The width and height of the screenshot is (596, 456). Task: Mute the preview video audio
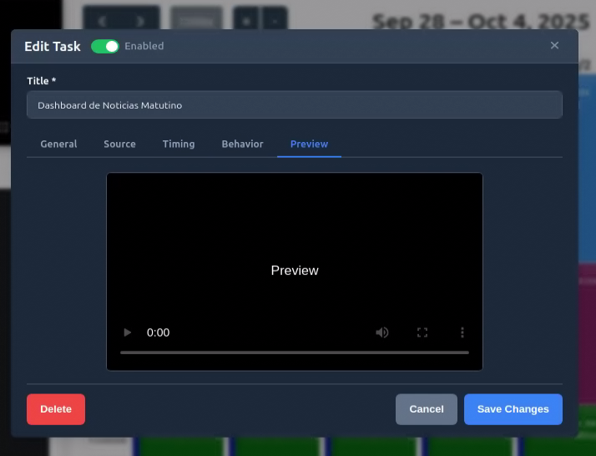click(382, 332)
